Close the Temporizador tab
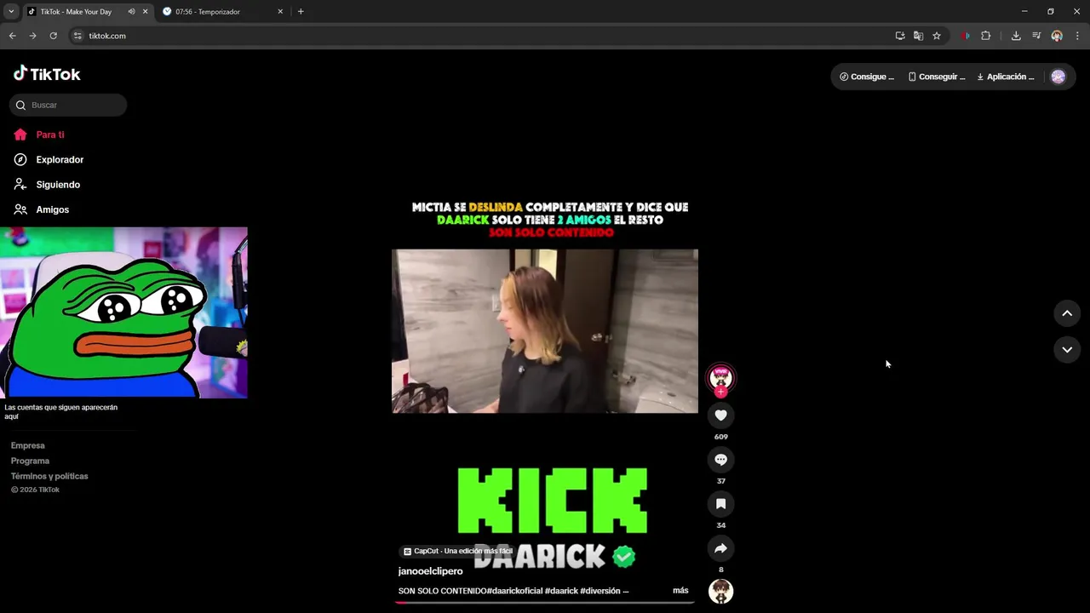Viewport: 1090px width, 613px height. [x=280, y=12]
